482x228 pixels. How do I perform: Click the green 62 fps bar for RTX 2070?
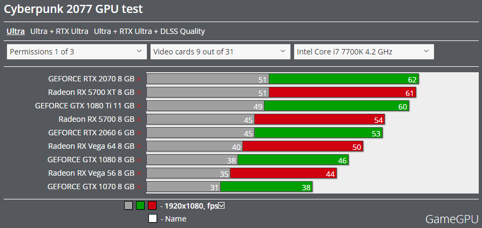[x=344, y=79]
